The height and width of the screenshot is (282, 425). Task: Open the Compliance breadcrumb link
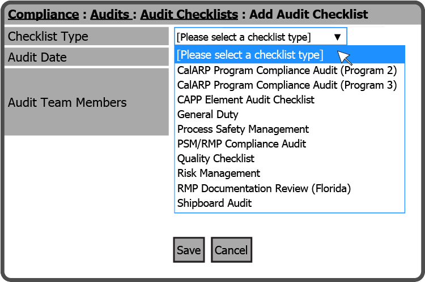pos(44,14)
